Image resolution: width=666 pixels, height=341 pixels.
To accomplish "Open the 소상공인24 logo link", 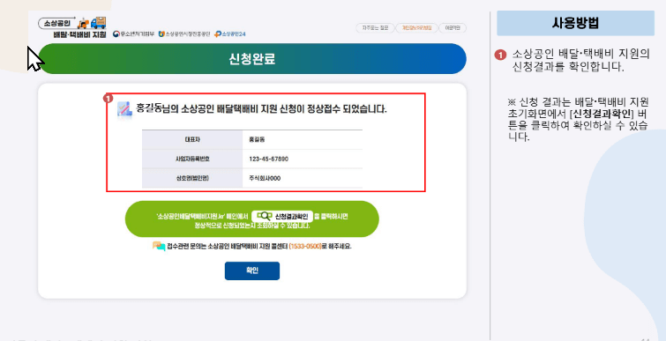I will [x=230, y=34].
